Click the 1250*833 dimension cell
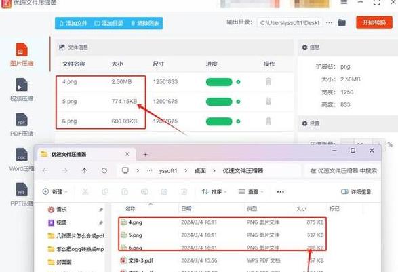398x272 pixels. tap(165, 82)
